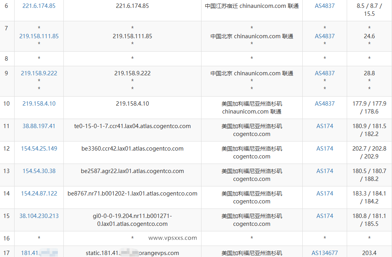Open AS4837 link in hop 6 row
The width and height of the screenshot is (392, 257).
coord(324,6)
